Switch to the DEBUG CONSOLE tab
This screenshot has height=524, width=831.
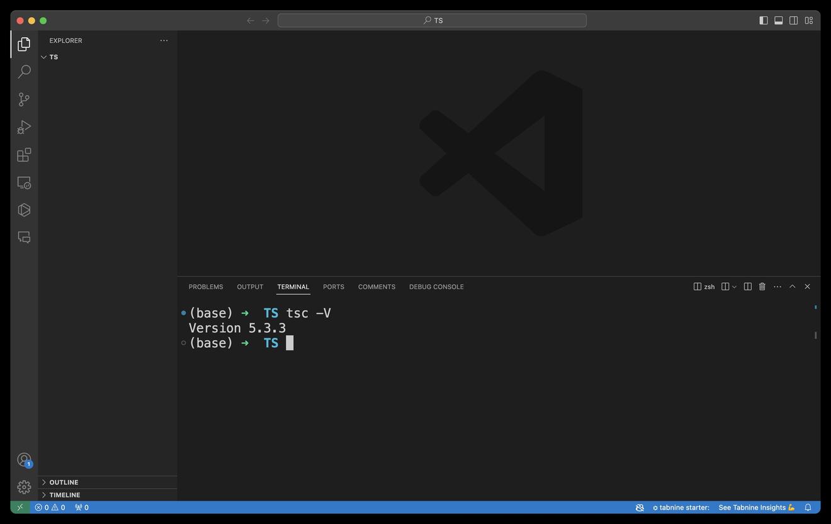coord(436,287)
